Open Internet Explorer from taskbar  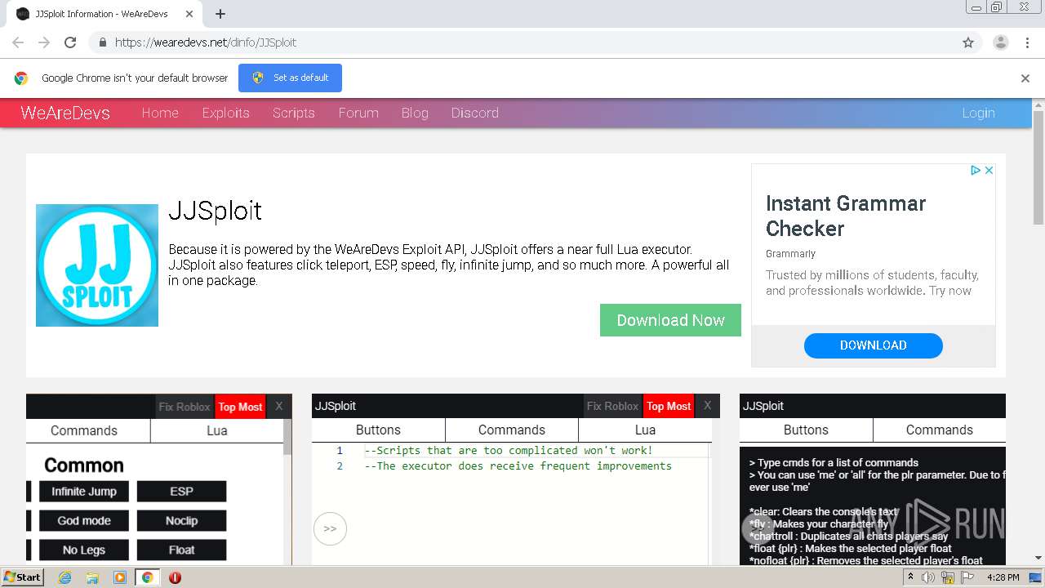point(64,577)
